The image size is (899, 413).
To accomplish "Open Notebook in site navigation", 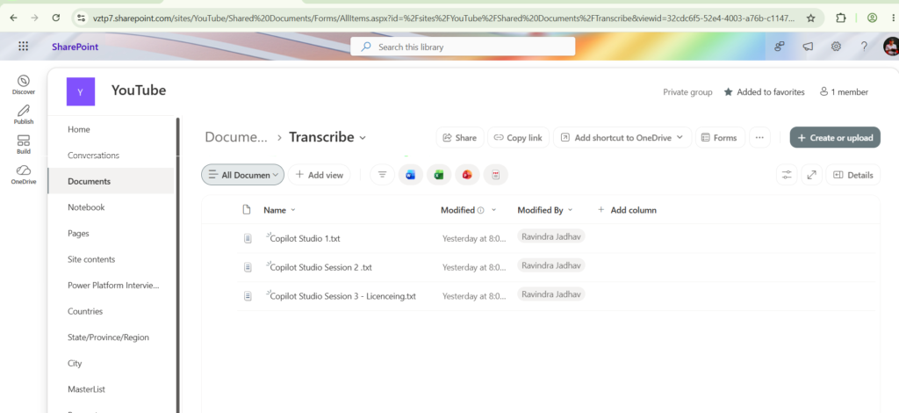I will [x=86, y=207].
